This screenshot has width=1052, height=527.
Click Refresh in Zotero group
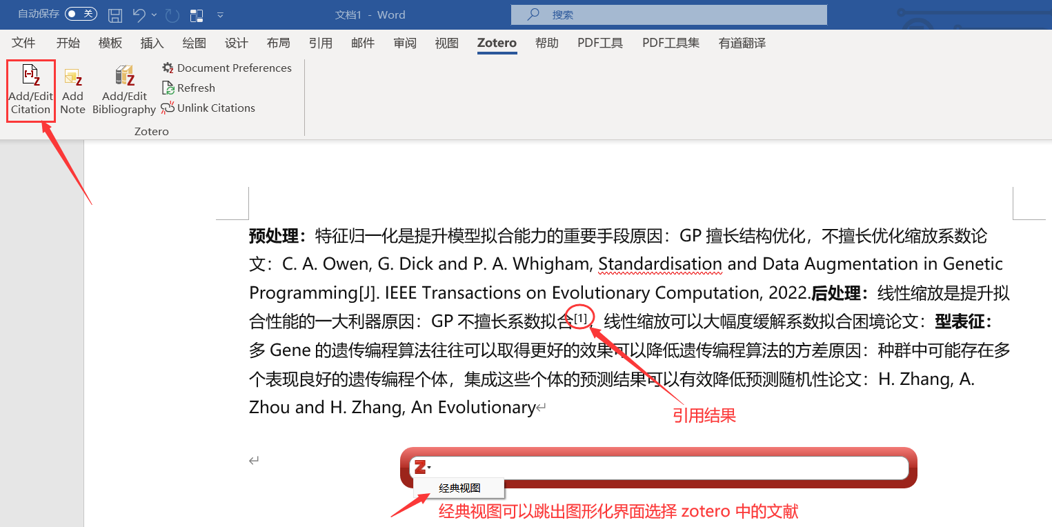pos(188,88)
